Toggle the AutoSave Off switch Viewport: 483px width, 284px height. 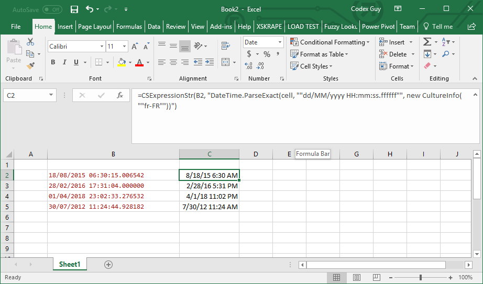click(52, 9)
